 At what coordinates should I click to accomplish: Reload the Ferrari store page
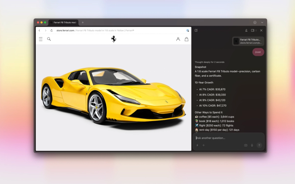[x=52, y=31]
